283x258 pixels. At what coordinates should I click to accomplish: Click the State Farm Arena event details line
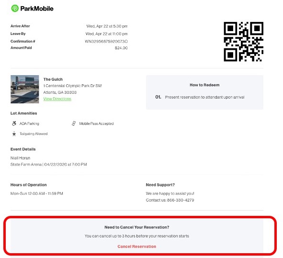pyautogui.click(x=48, y=165)
